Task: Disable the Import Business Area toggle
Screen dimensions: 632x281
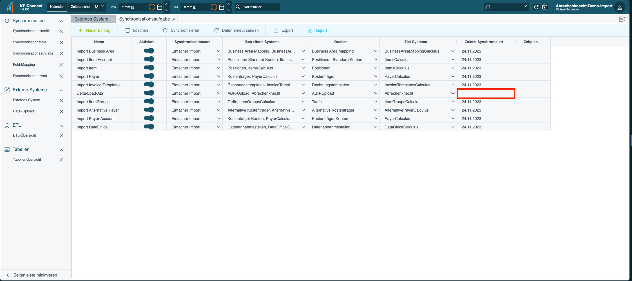Action: tap(149, 51)
